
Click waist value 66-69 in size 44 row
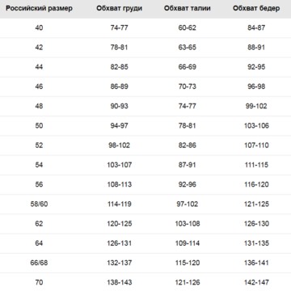point(188,67)
